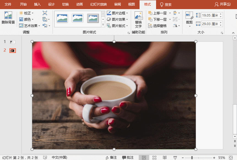Open the 文件 menu
This screenshot has width=237, height=160.
(x=8, y=4)
